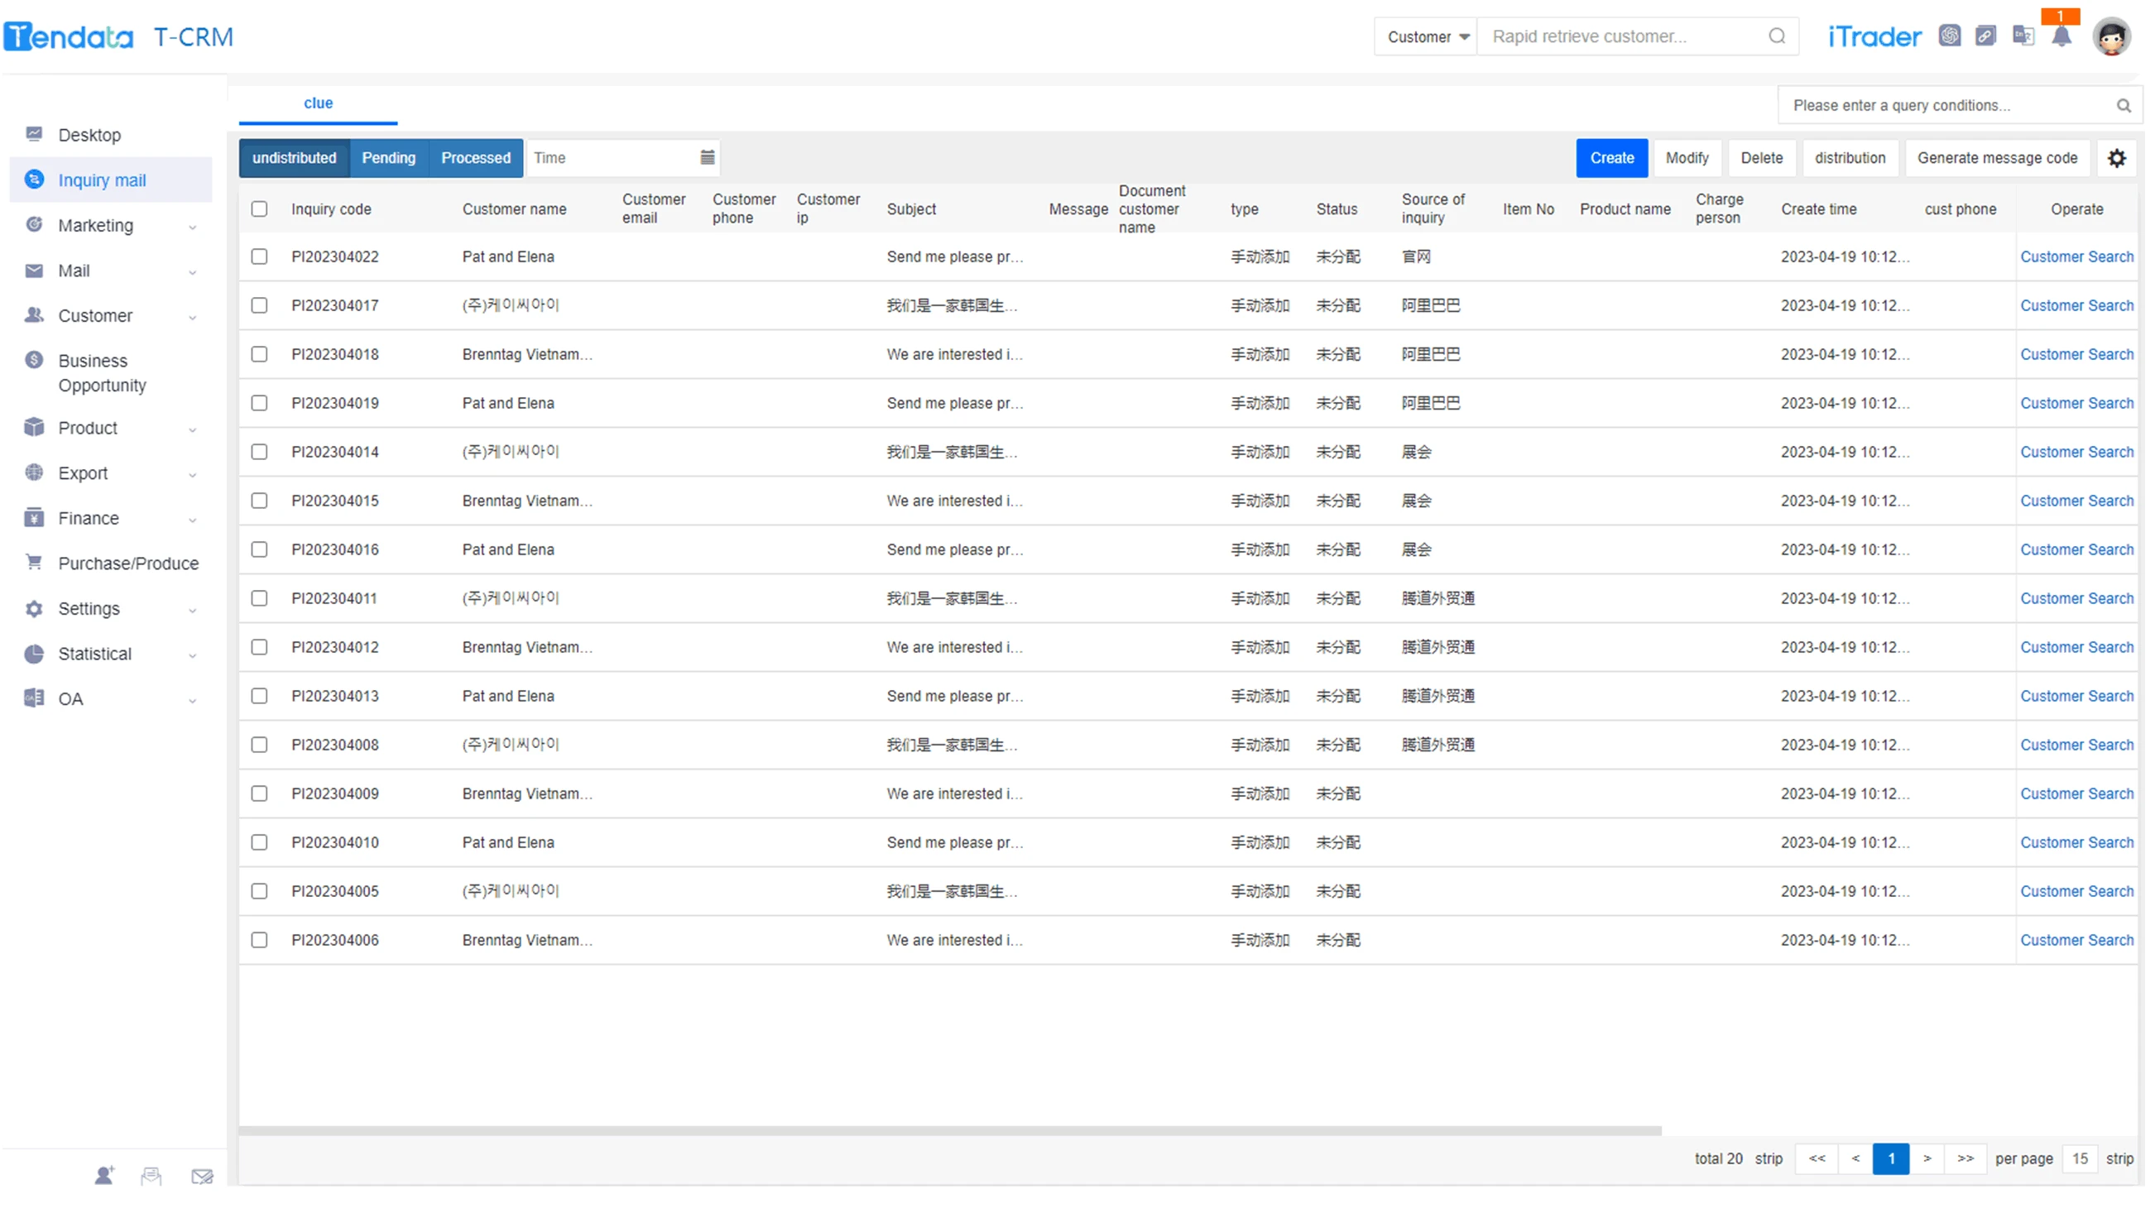Click the distribution button
This screenshot has height=1218, width=2155.
click(1850, 157)
